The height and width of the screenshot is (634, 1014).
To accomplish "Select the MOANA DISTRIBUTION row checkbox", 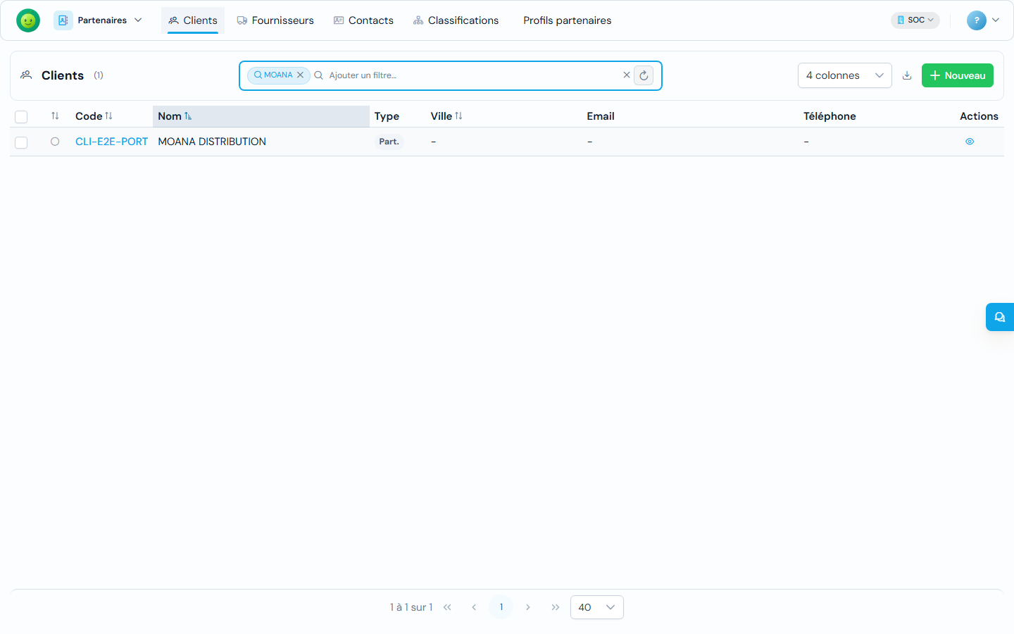I will [x=21, y=142].
